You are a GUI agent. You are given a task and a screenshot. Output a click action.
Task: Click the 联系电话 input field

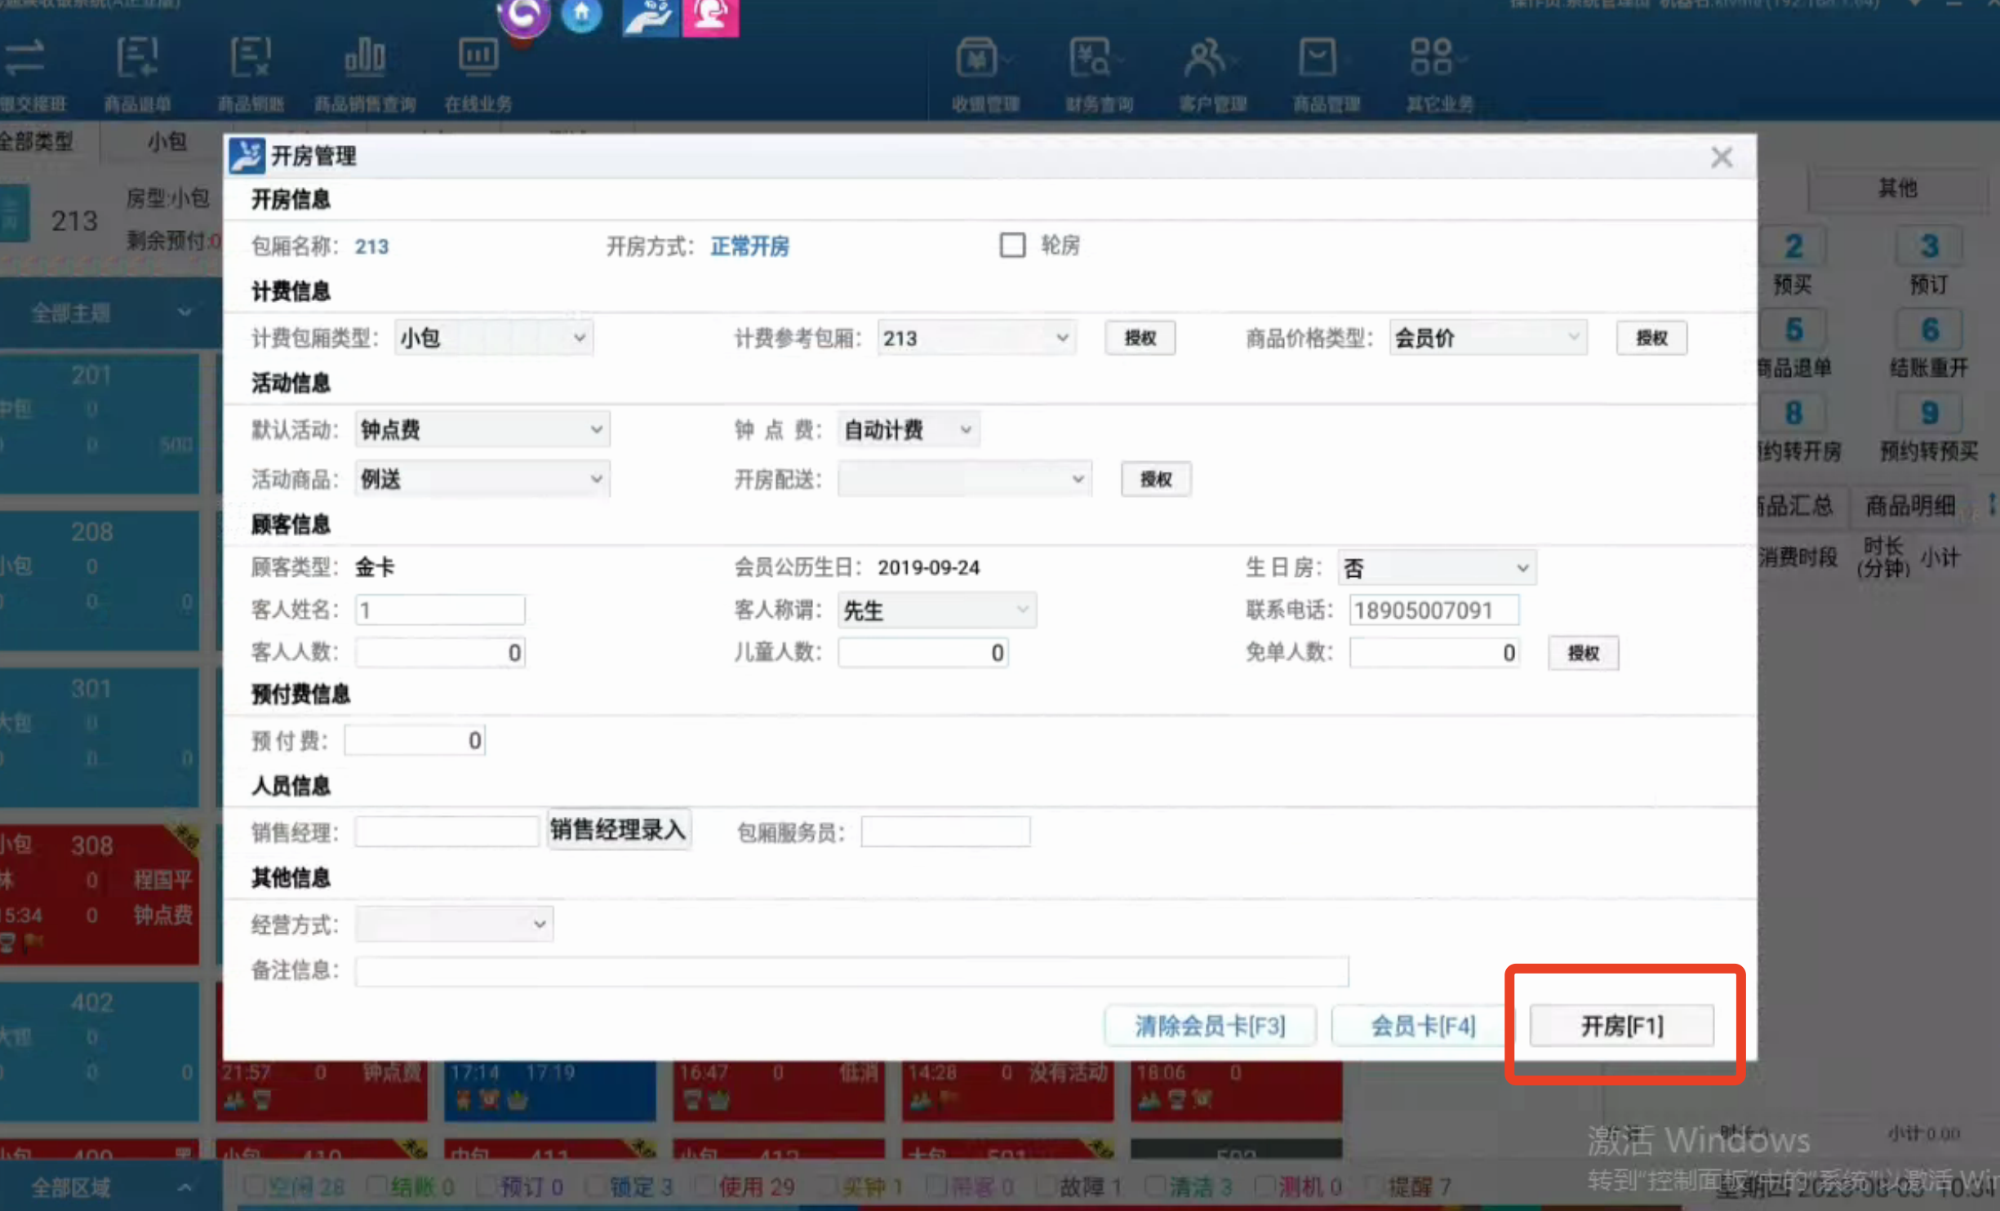[1433, 610]
